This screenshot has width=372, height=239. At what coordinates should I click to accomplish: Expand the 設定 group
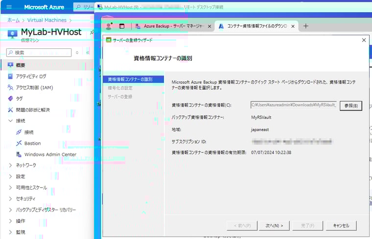[10, 176]
